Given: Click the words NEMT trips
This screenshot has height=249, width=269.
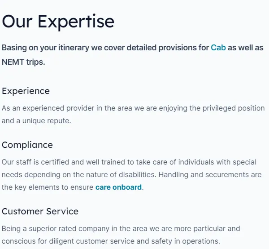Looking at the screenshot, I should 23,62.
